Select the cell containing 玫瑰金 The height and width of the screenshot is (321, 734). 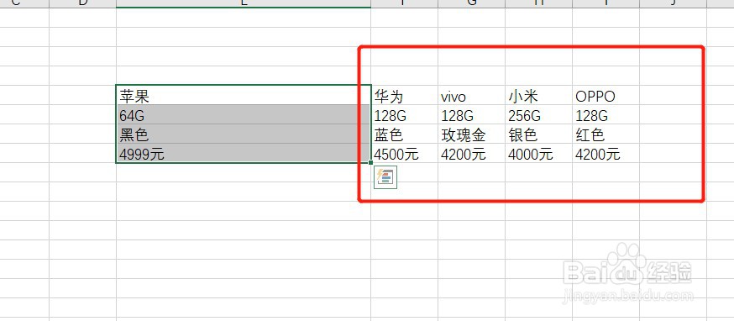472,134
